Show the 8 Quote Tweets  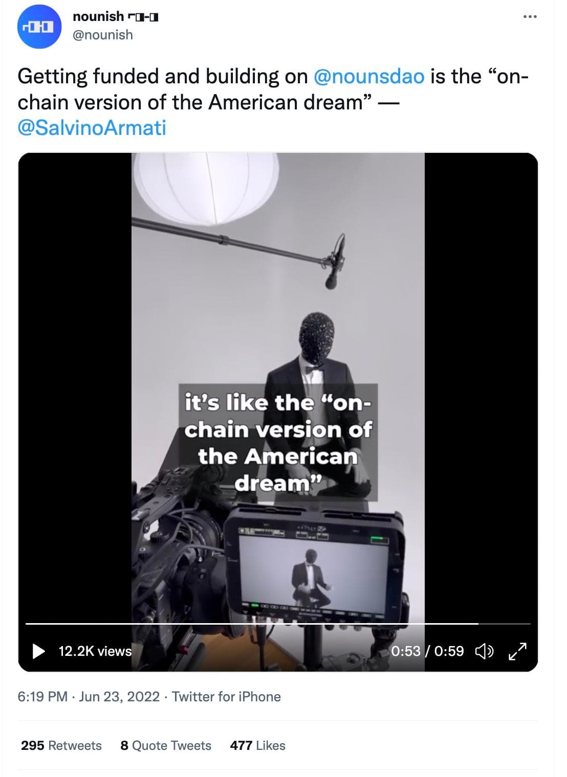[x=166, y=745]
